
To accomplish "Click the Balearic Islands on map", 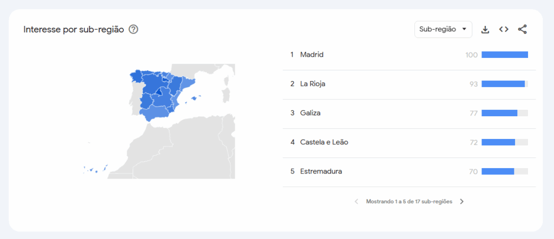I will click(194, 98).
